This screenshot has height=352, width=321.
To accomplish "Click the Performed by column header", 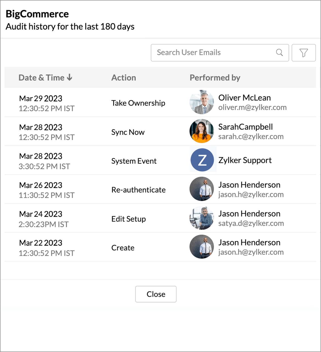I will coord(215,78).
